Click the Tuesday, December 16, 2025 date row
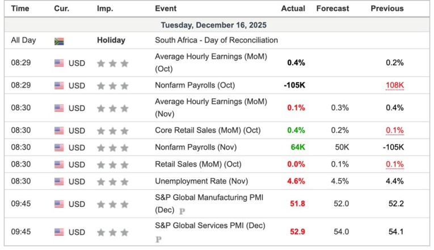The height and width of the screenshot is (250, 434). pyautogui.click(x=213, y=25)
